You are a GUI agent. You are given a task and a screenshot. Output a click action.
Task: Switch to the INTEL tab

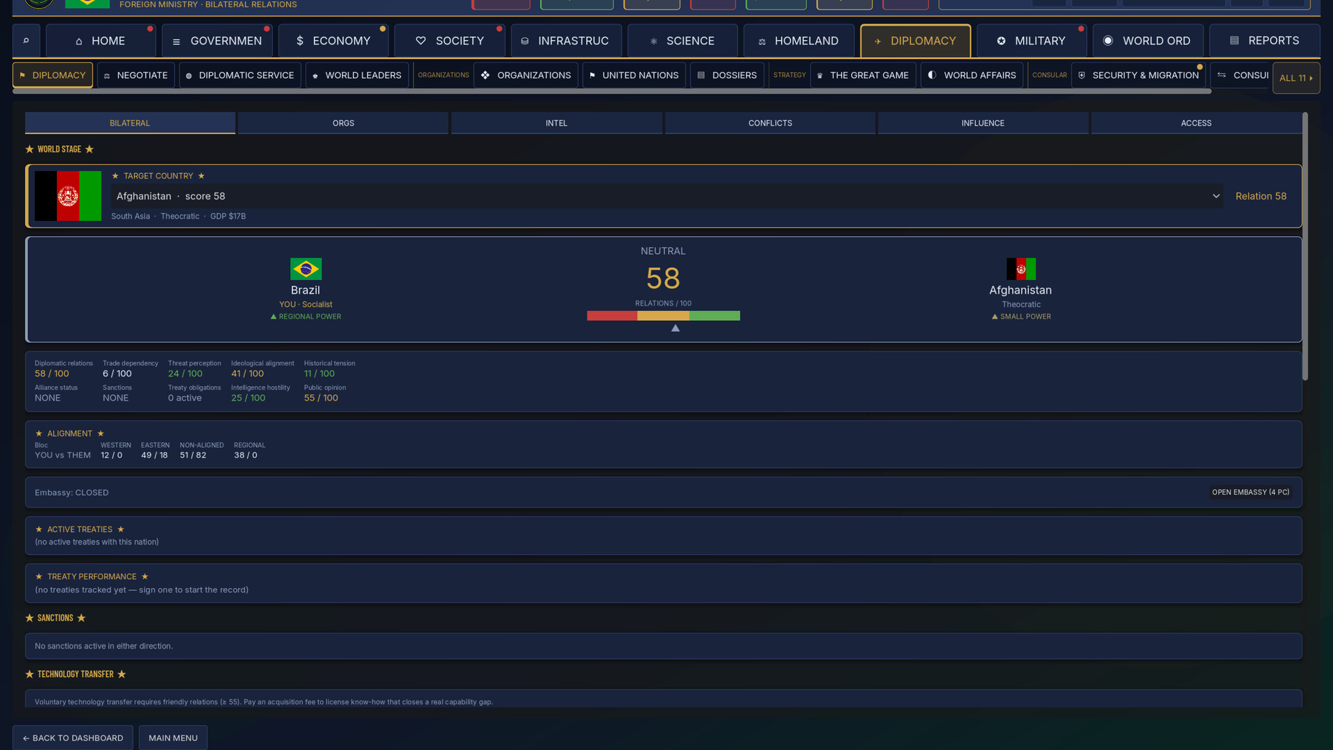pos(556,123)
